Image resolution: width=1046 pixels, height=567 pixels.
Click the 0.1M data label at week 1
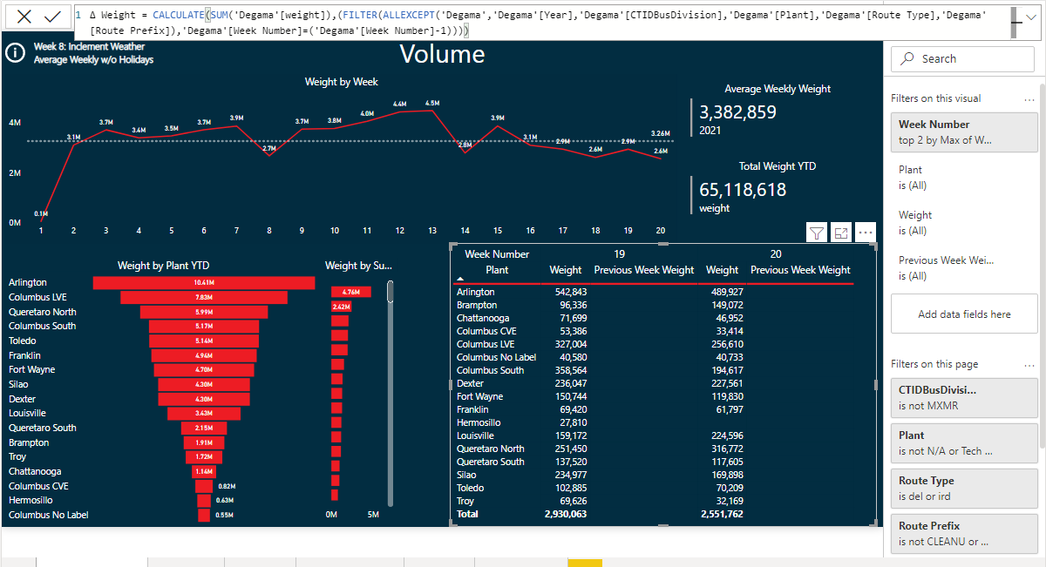pyautogui.click(x=41, y=213)
